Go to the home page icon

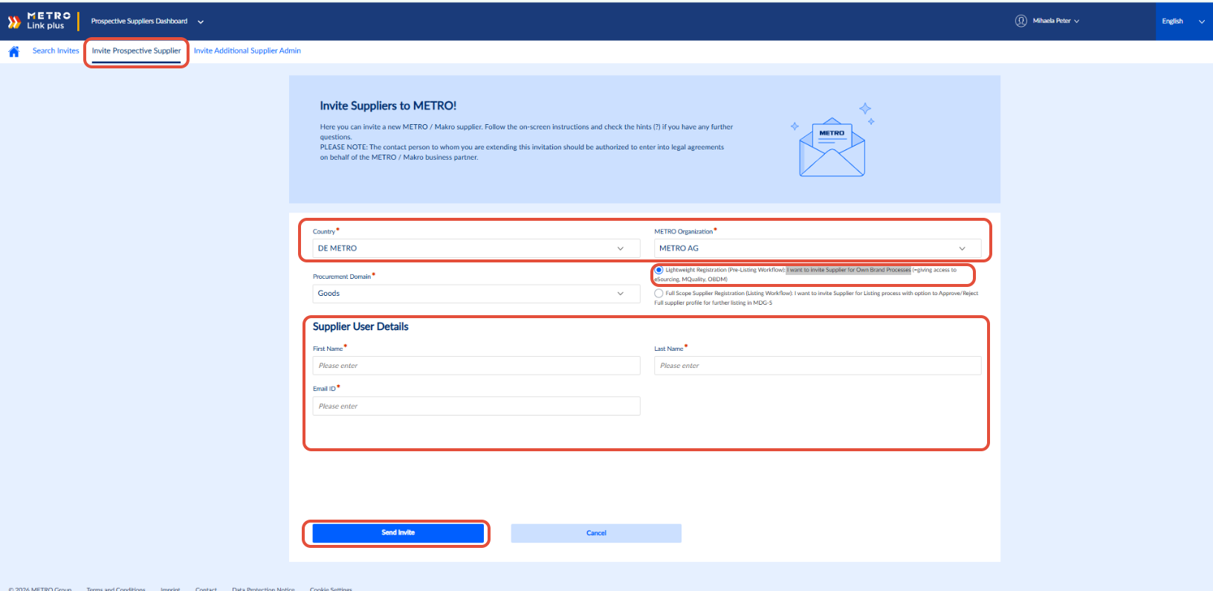tap(13, 51)
